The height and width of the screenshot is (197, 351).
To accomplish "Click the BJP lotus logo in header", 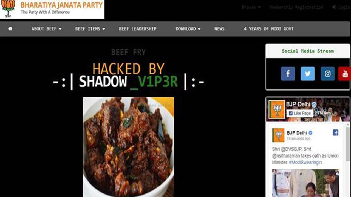I will [x=8, y=8].
